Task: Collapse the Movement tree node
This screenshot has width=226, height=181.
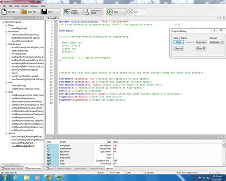Action: coord(6,32)
